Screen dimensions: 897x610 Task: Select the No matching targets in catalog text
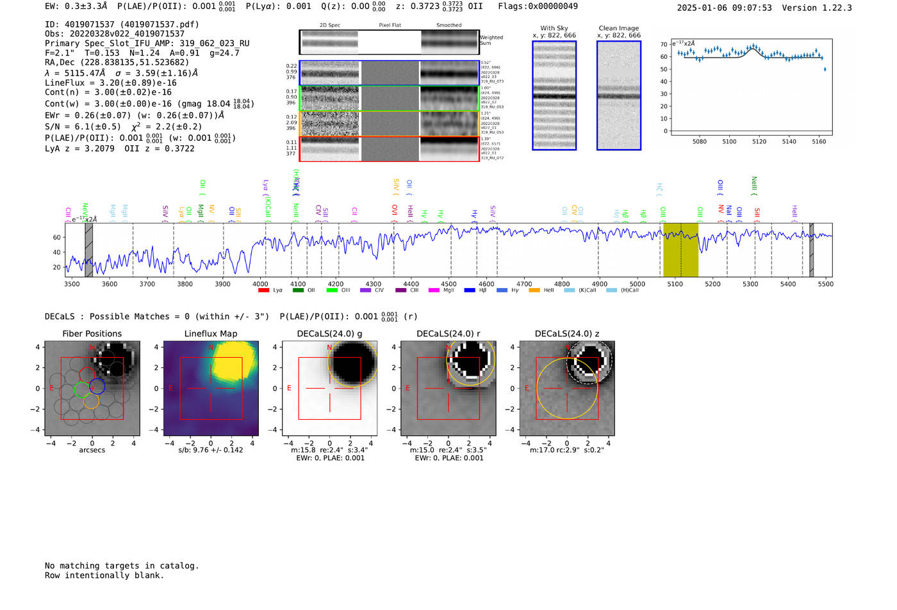point(122,566)
